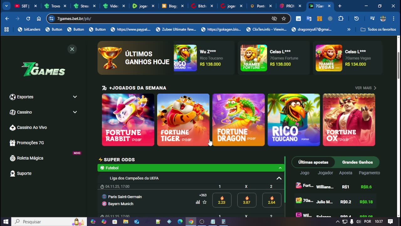Favorite the PSG vs Bayern match star

pyautogui.click(x=205, y=202)
